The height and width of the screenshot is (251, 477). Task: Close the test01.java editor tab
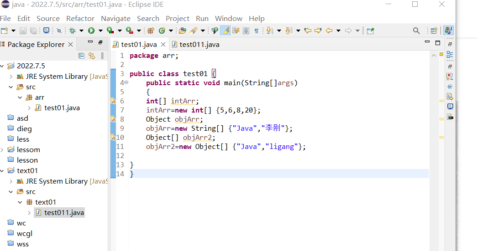[x=163, y=45]
